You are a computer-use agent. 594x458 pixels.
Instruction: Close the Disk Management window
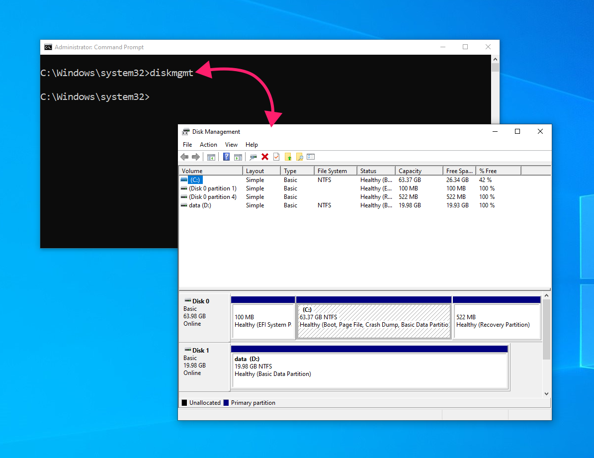click(540, 131)
